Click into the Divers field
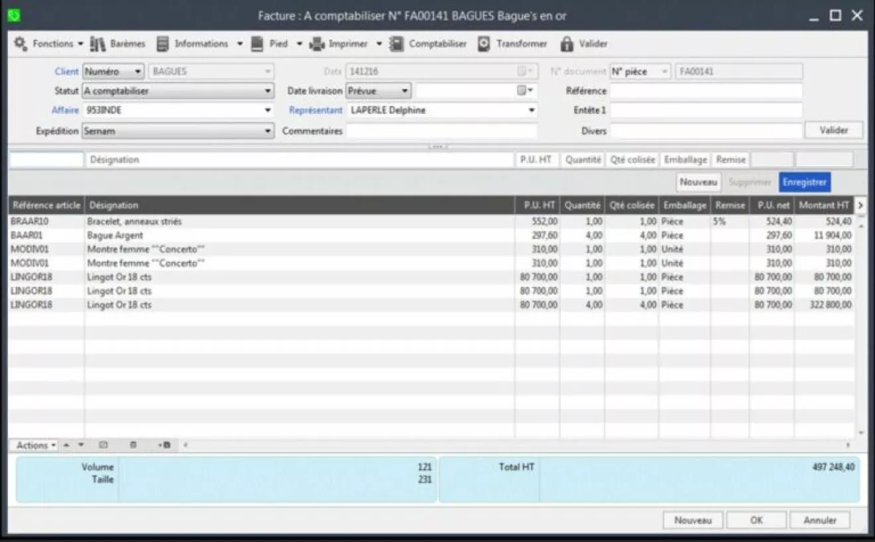Viewport: 875px width, 542px height. 706,131
